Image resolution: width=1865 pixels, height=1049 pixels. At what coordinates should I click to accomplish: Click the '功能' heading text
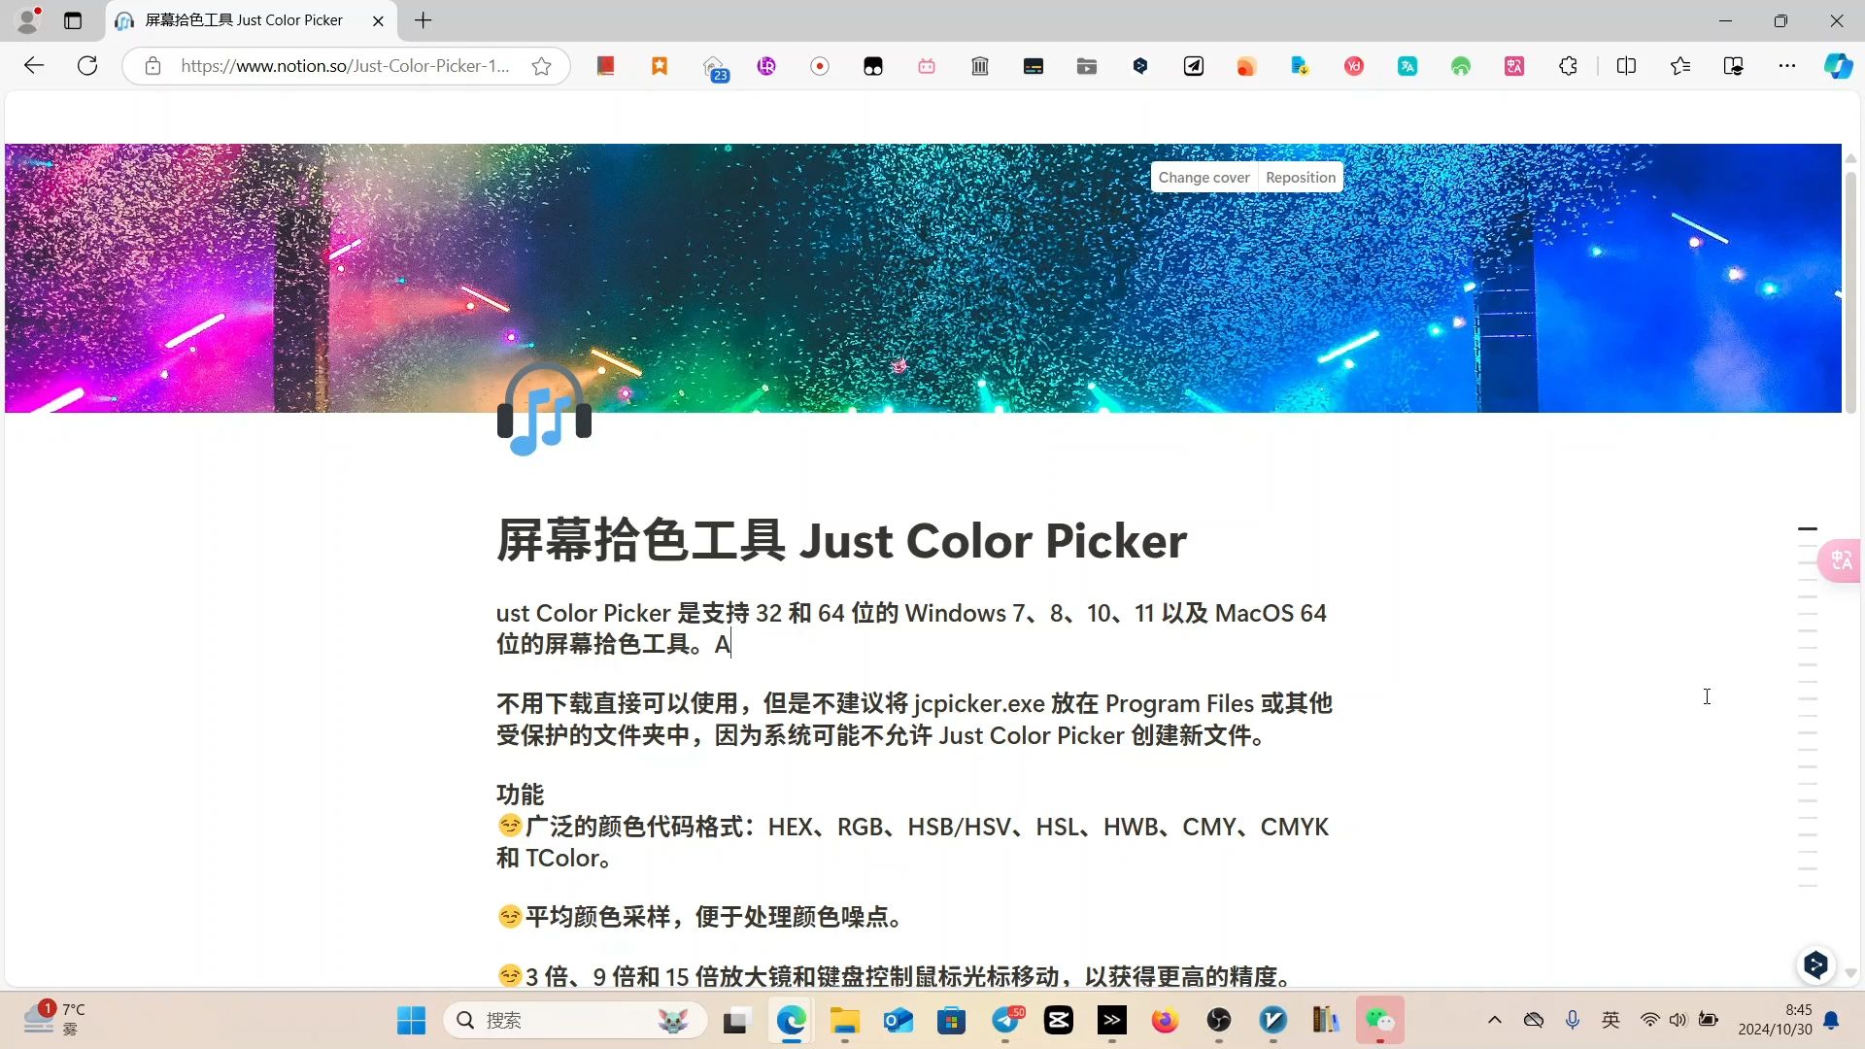(x=520, y=795)
